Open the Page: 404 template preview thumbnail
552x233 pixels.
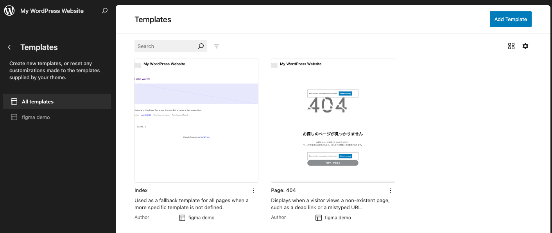[x=333, y=120]
